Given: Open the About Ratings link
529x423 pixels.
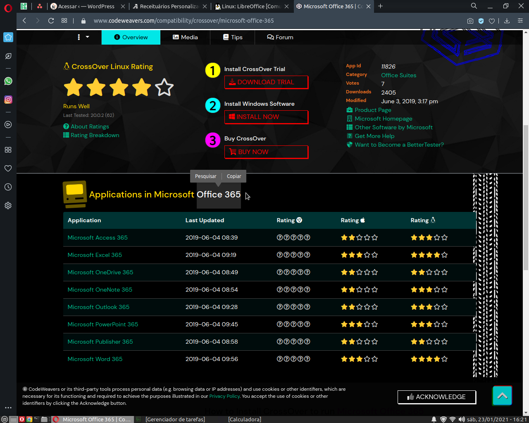Looking at the screenshot, I should point(86,127).
